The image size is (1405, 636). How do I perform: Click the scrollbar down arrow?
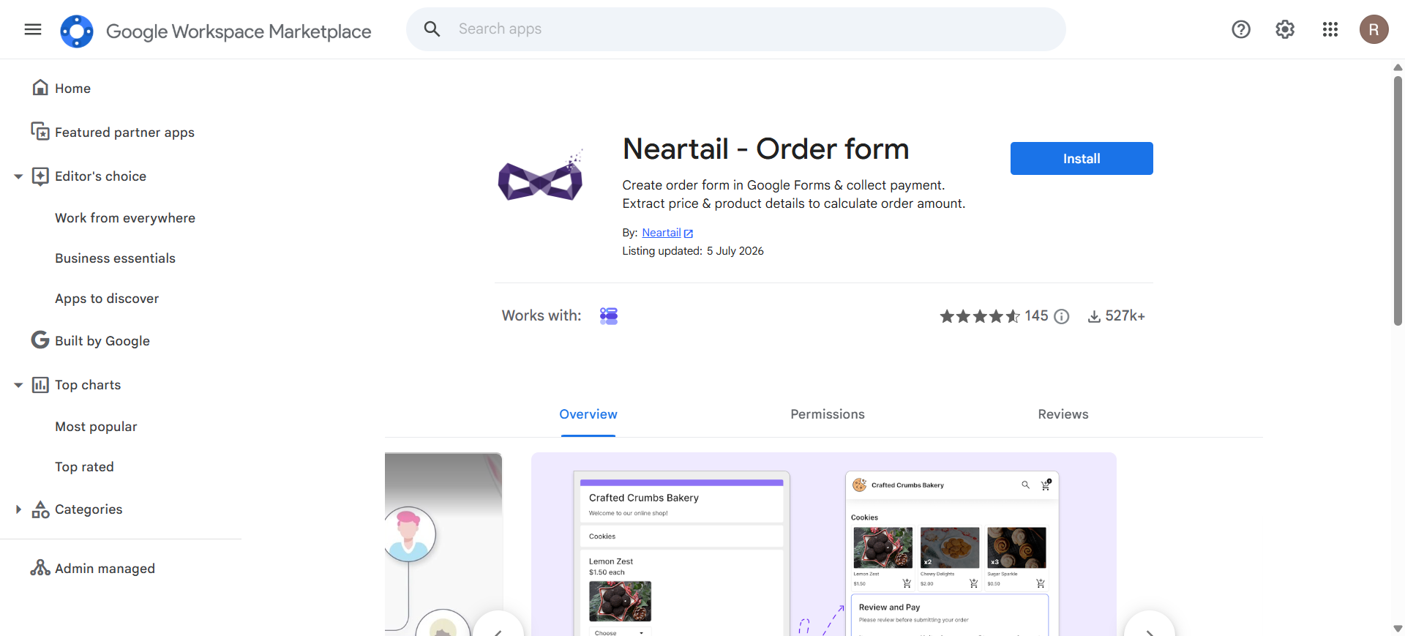point(1398,629)
